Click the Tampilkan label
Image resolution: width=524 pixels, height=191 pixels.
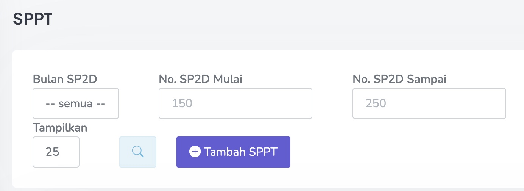click(x=60, y=128)
